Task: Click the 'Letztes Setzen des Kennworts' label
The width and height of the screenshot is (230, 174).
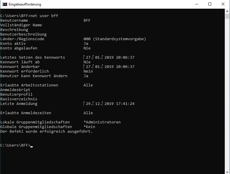Action: point(33,57)
